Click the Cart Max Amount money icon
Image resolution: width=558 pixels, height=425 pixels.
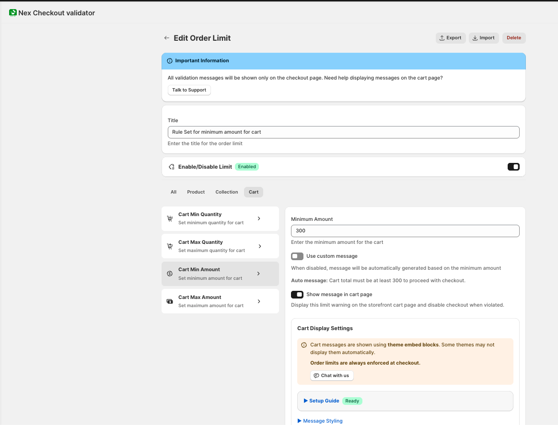(170, 301)
